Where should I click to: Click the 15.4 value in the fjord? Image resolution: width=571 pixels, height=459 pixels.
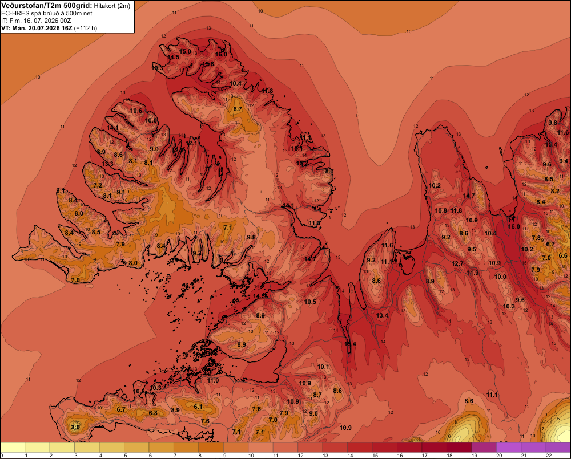click(x=351, y=344)
